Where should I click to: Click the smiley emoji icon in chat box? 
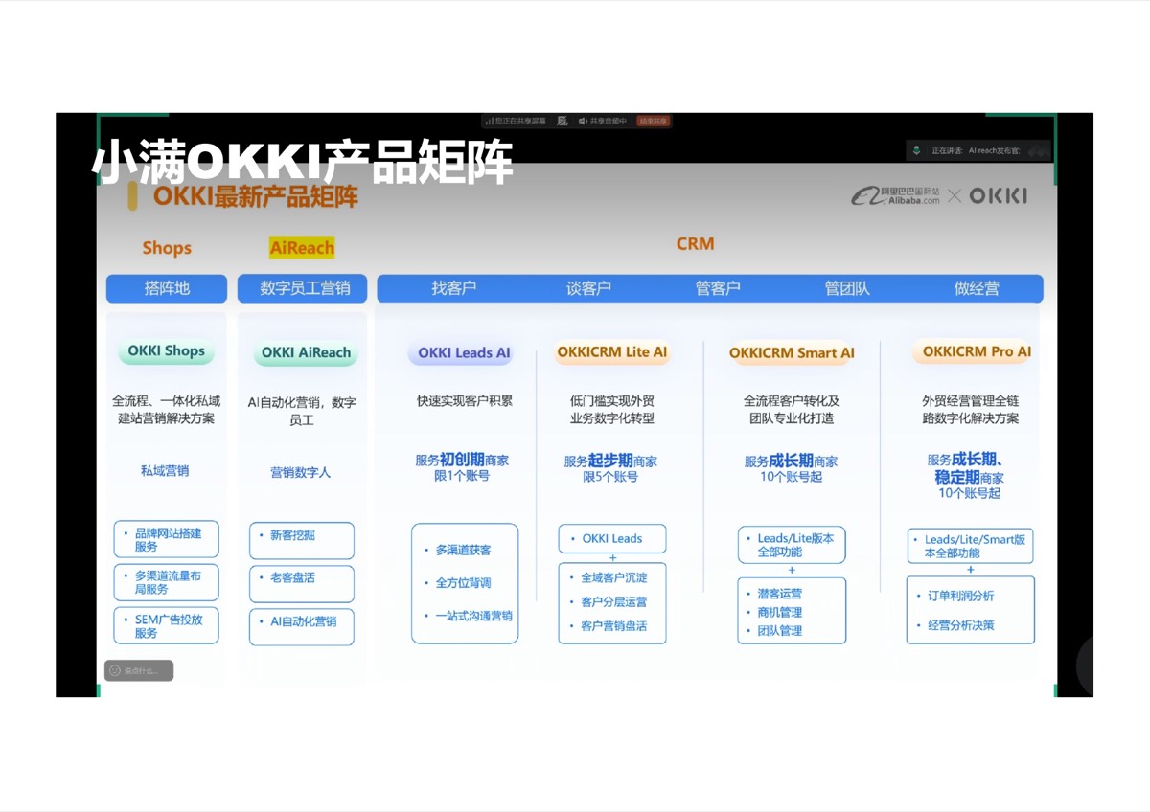pyautogui.click(x=115, y=670)
